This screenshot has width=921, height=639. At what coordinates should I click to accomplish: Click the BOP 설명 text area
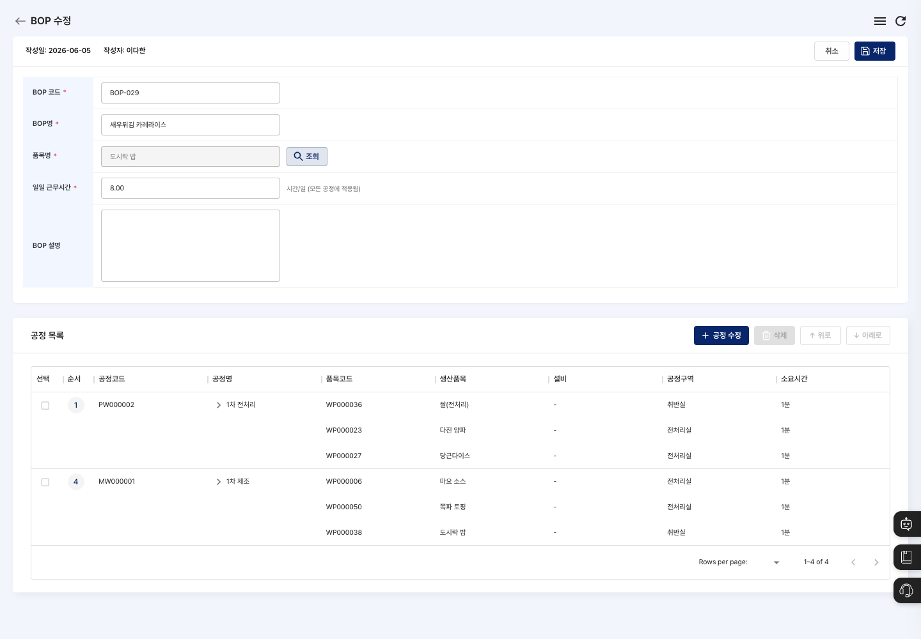point(191,245)
